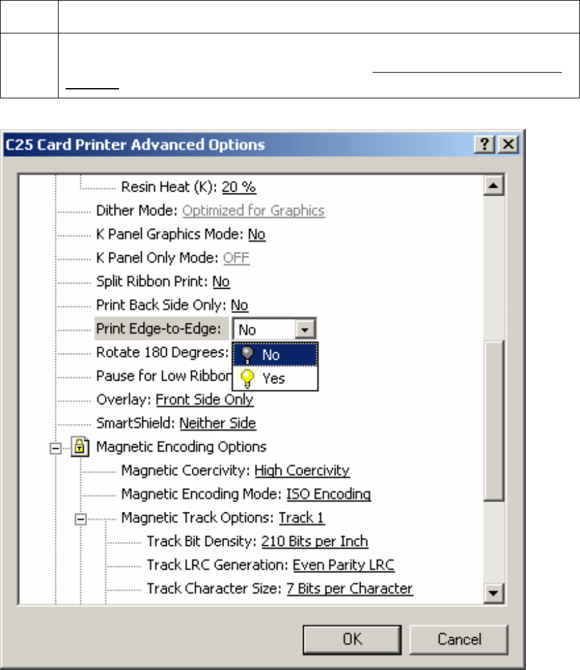This screenshot has width=580, height=670.
Task: Select the Print Edge-to-Edge label row
Action: [162, 329]
